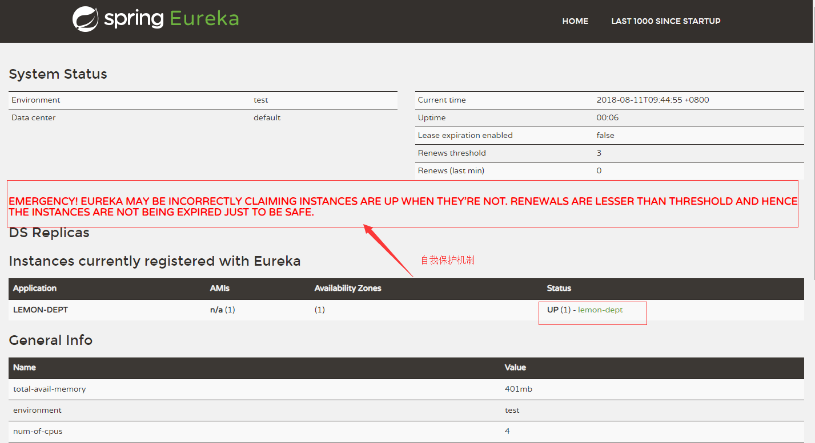Select the environment row name in General Info
This screenshot has width=815, height=443.
(38, 410)
